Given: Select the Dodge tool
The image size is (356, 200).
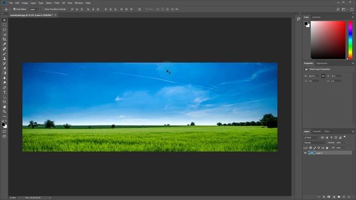Looking at the screenshot, I should point(4,83).
